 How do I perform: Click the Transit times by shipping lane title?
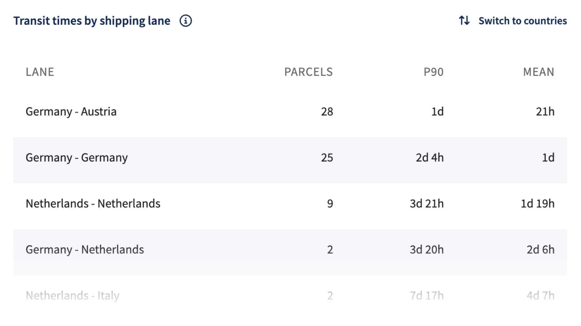92,21
